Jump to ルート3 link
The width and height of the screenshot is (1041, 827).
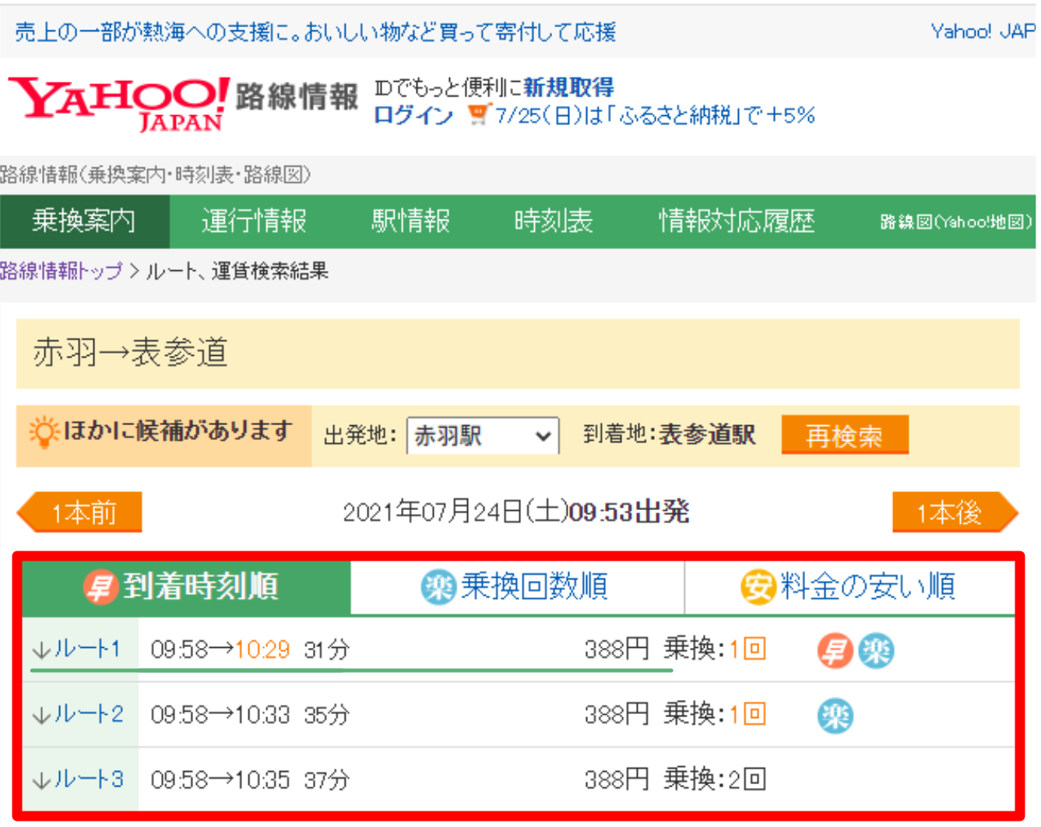88,779
